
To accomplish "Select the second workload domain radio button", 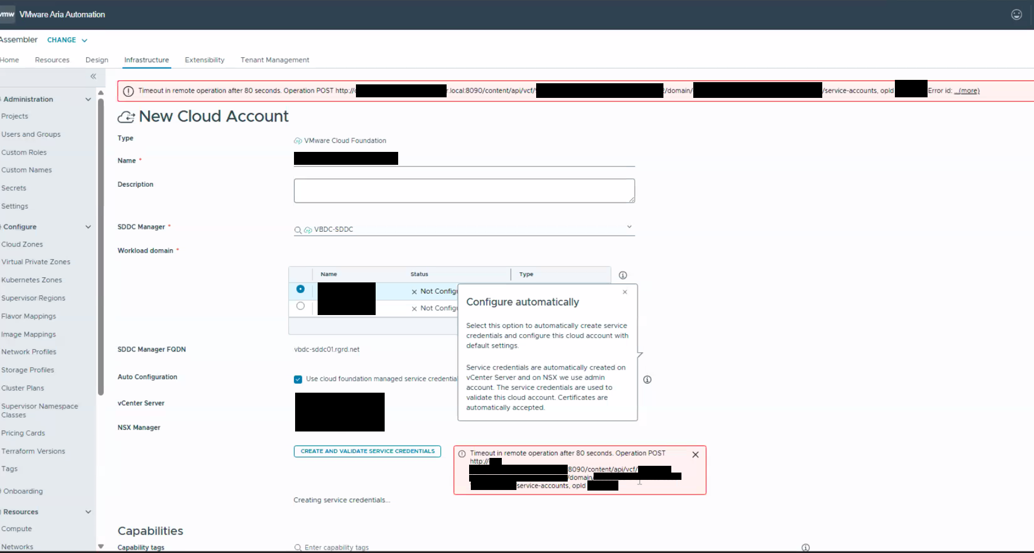I will click(x=300, y=306).
